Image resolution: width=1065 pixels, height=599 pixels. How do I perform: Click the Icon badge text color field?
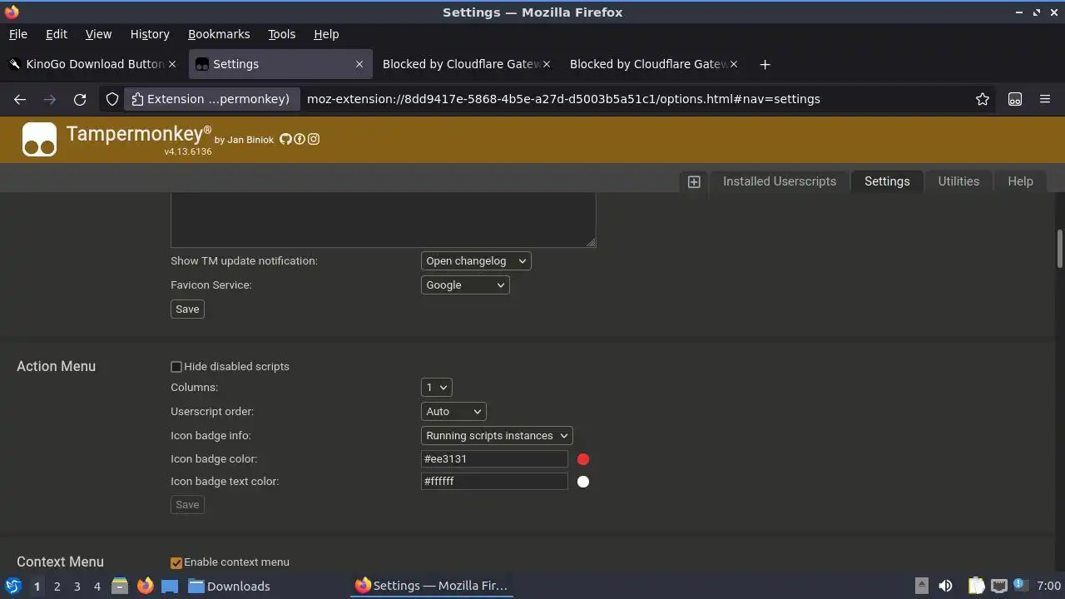[494, 482]
